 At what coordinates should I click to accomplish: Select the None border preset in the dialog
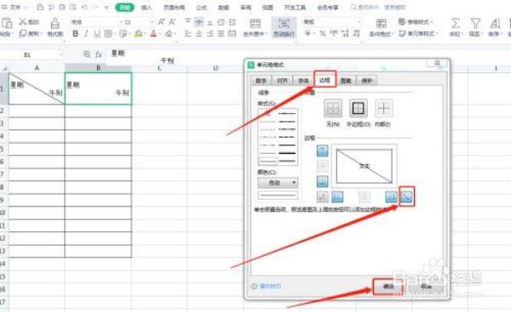click(333, 108)
